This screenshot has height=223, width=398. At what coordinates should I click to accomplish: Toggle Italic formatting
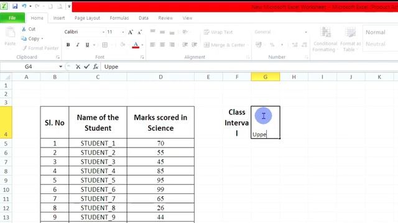click(x=77, y=45)
